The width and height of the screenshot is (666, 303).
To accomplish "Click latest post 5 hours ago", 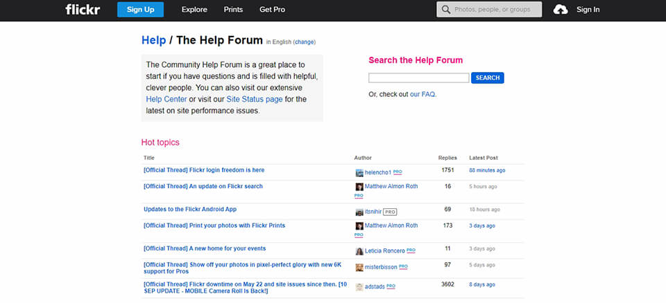I will [483, 187].
